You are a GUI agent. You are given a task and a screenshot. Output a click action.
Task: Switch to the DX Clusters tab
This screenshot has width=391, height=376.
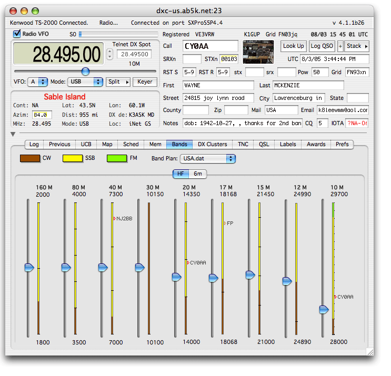point(212,144)
